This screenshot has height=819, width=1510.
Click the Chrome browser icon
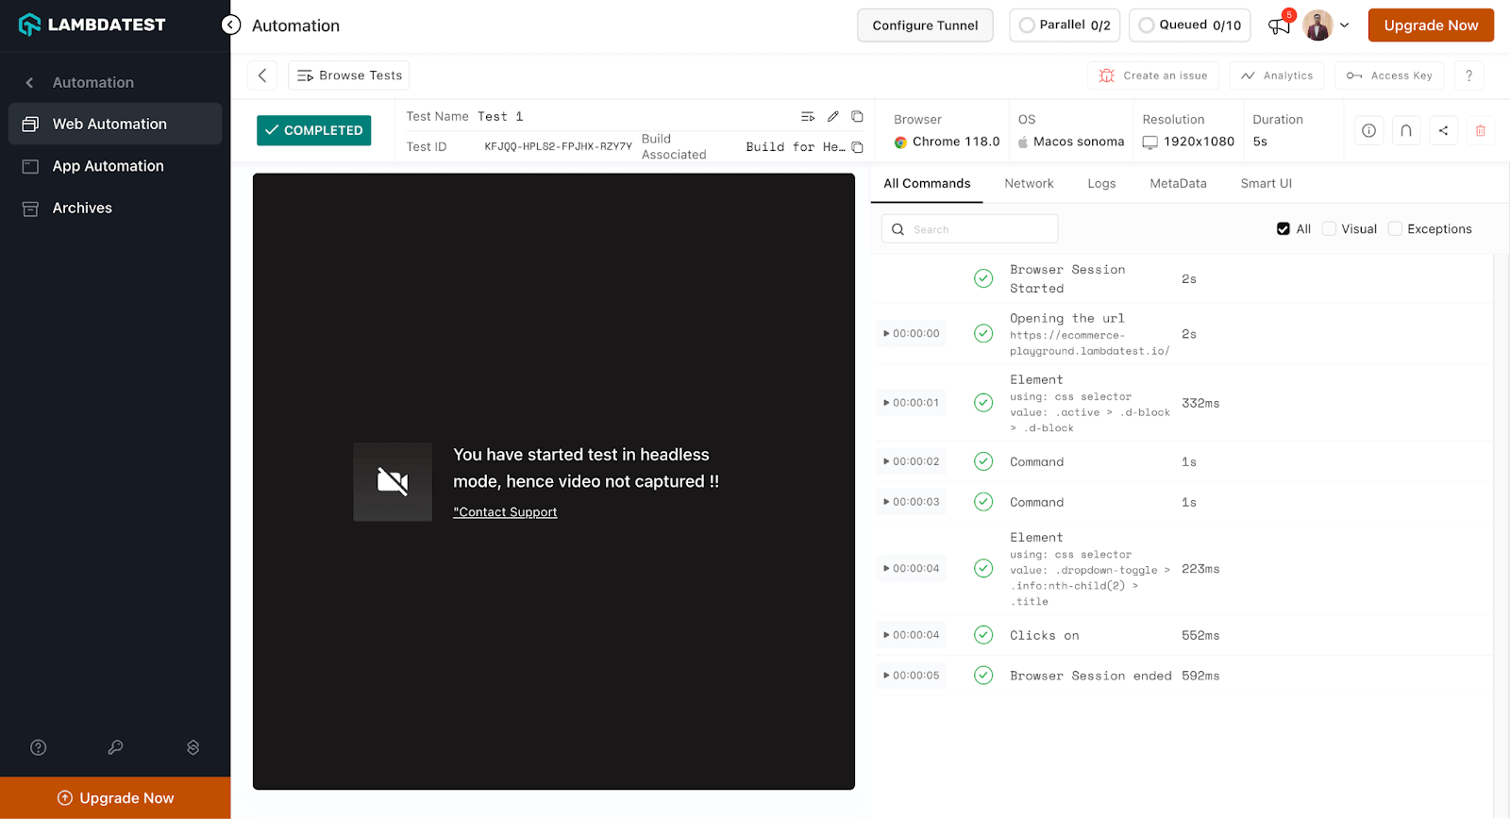(x=900, y=142)
